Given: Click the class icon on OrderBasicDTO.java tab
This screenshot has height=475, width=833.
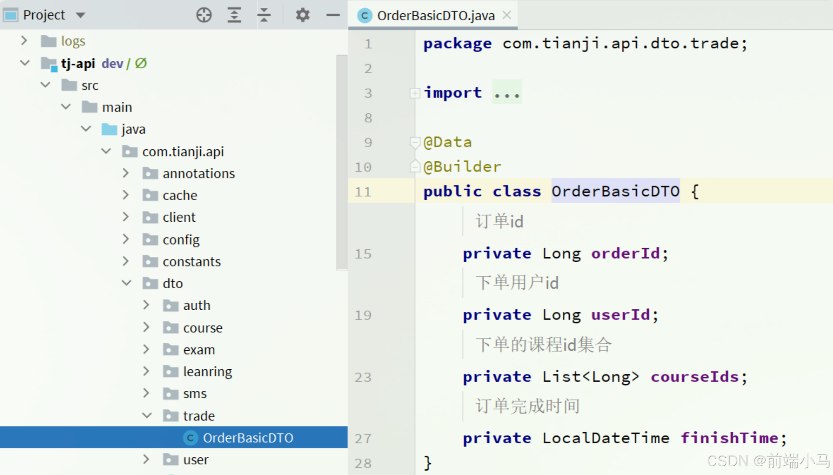Looking at the screenshot, I should pyautogui.click(x=364, y=16).
